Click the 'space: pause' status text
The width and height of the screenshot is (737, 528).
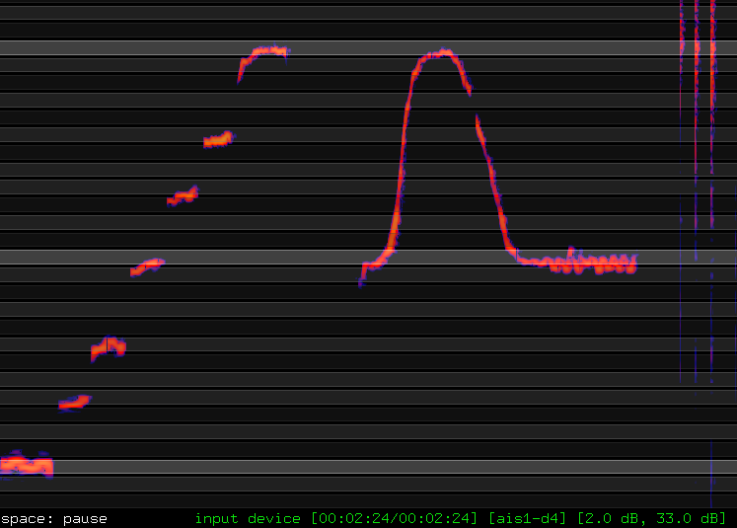(54, 519)
